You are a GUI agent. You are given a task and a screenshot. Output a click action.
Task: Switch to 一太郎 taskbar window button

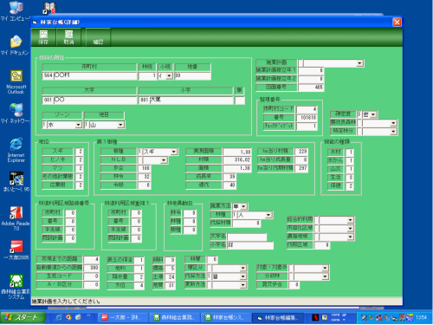pos(123,317)
